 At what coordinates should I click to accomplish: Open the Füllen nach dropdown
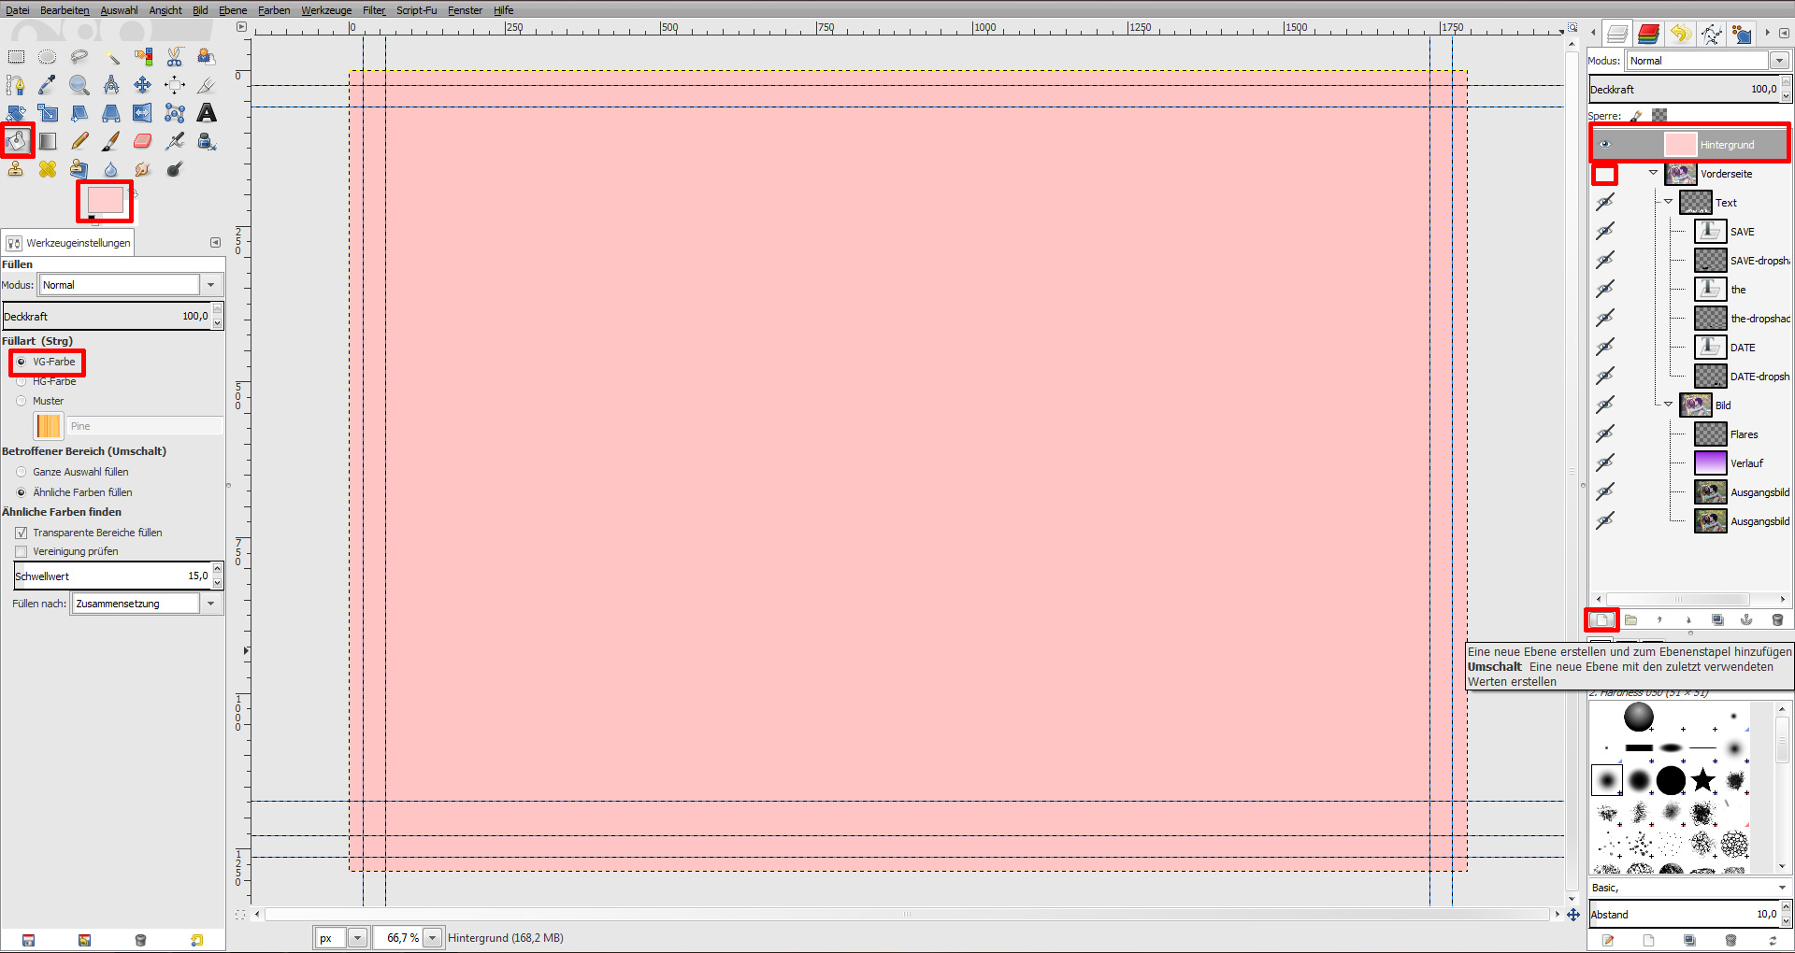click(212, 603)
